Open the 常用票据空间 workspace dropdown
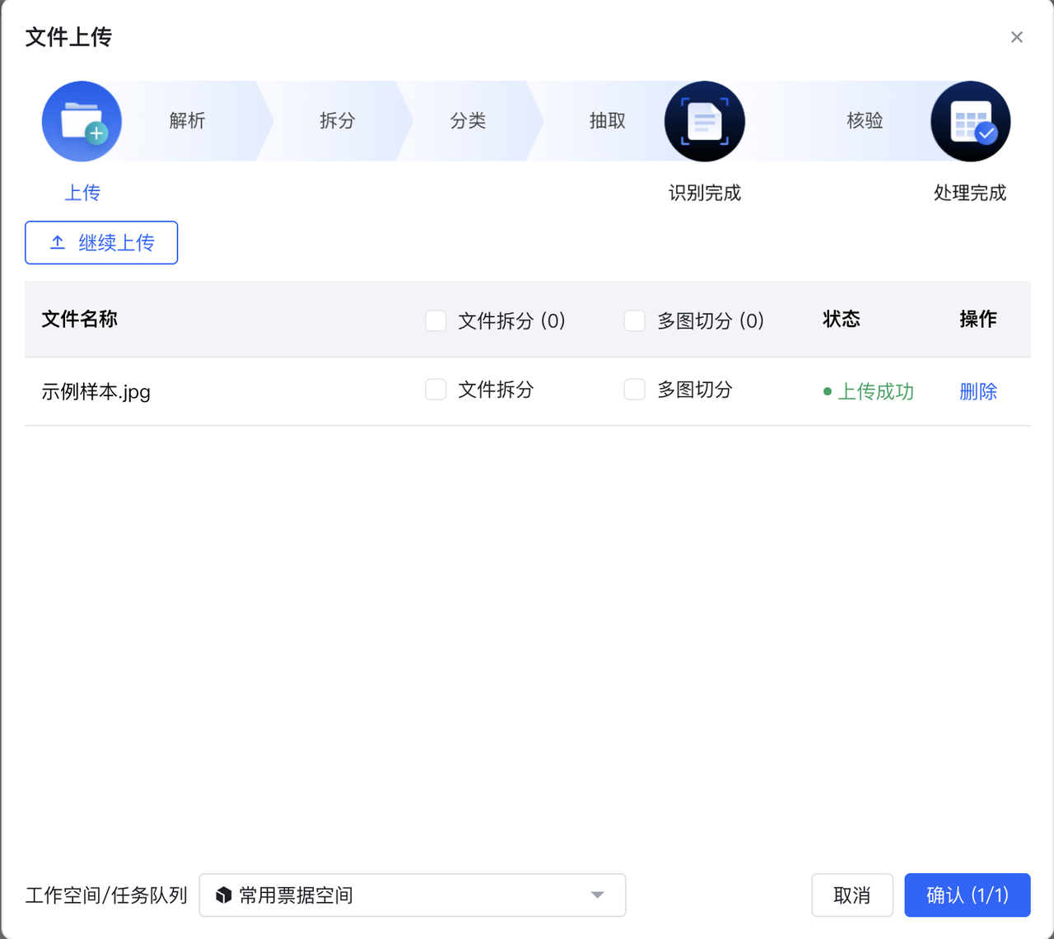The image size is (1054, 939). pyautogui.click(x=413, y=895)
